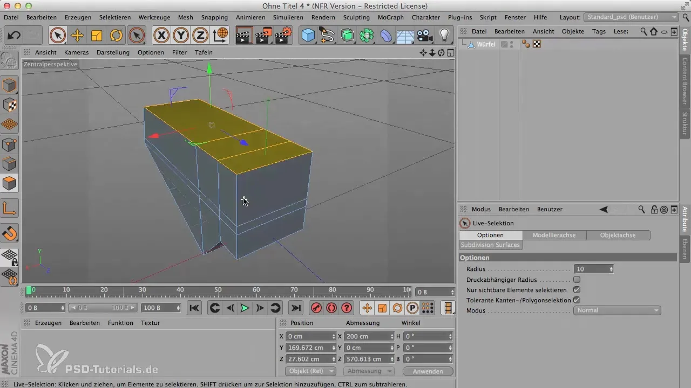Screen dimensions: 691x388
Task: Open deformer objects icon
Action: coord(386,36)
